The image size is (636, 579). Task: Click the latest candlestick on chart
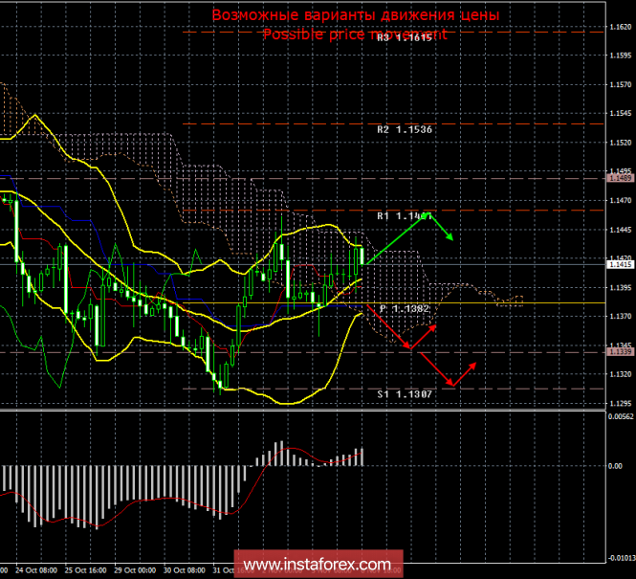click(x=362, y=256)
